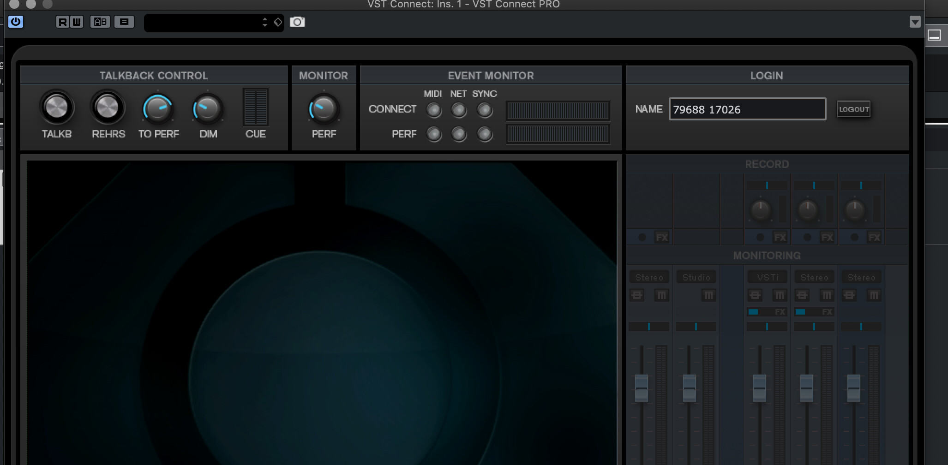Toggle the FX send on the VSTi channel
The height and width of the screenshot is (465, 948).
pos(767,312)
